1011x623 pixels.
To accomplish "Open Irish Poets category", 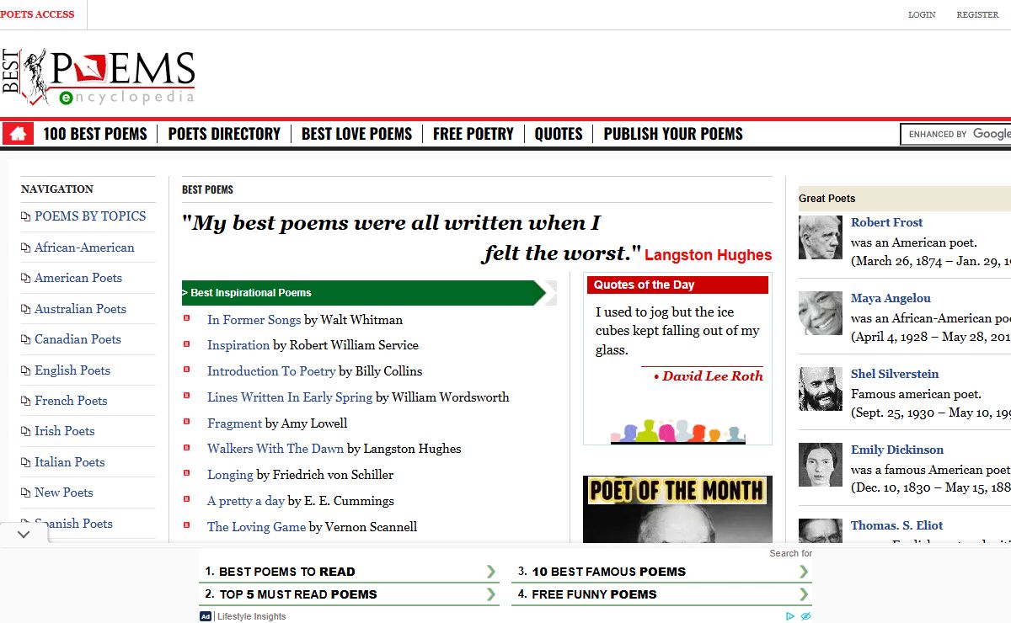I will pyautogui.click(x=65, y=431).
